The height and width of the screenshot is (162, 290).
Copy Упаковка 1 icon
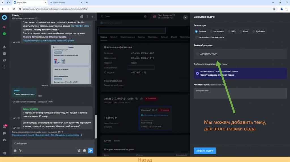(x=153, y=110)
